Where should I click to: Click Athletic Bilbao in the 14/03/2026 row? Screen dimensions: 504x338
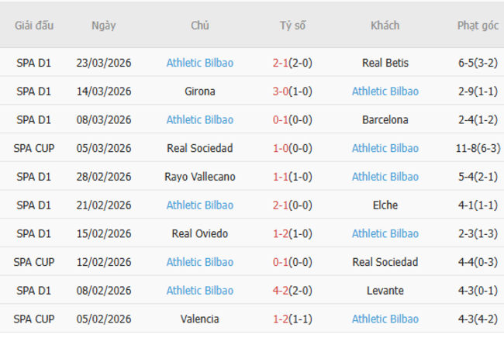click(x=385, y=91)
